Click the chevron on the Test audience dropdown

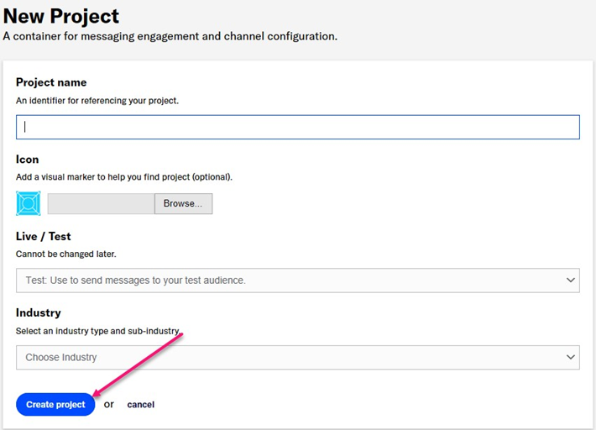pyautogui.click(x=571, y=281)
